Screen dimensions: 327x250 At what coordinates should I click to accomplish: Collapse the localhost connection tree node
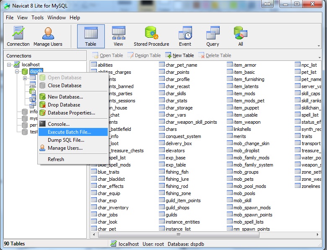click(x=10, y=65)
